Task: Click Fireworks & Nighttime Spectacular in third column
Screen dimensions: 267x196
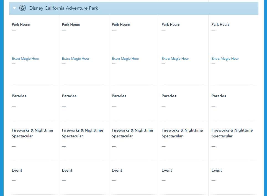Action: [x=132, y=133]
